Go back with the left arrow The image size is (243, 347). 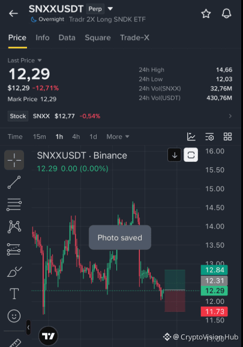tap(14, 14)
